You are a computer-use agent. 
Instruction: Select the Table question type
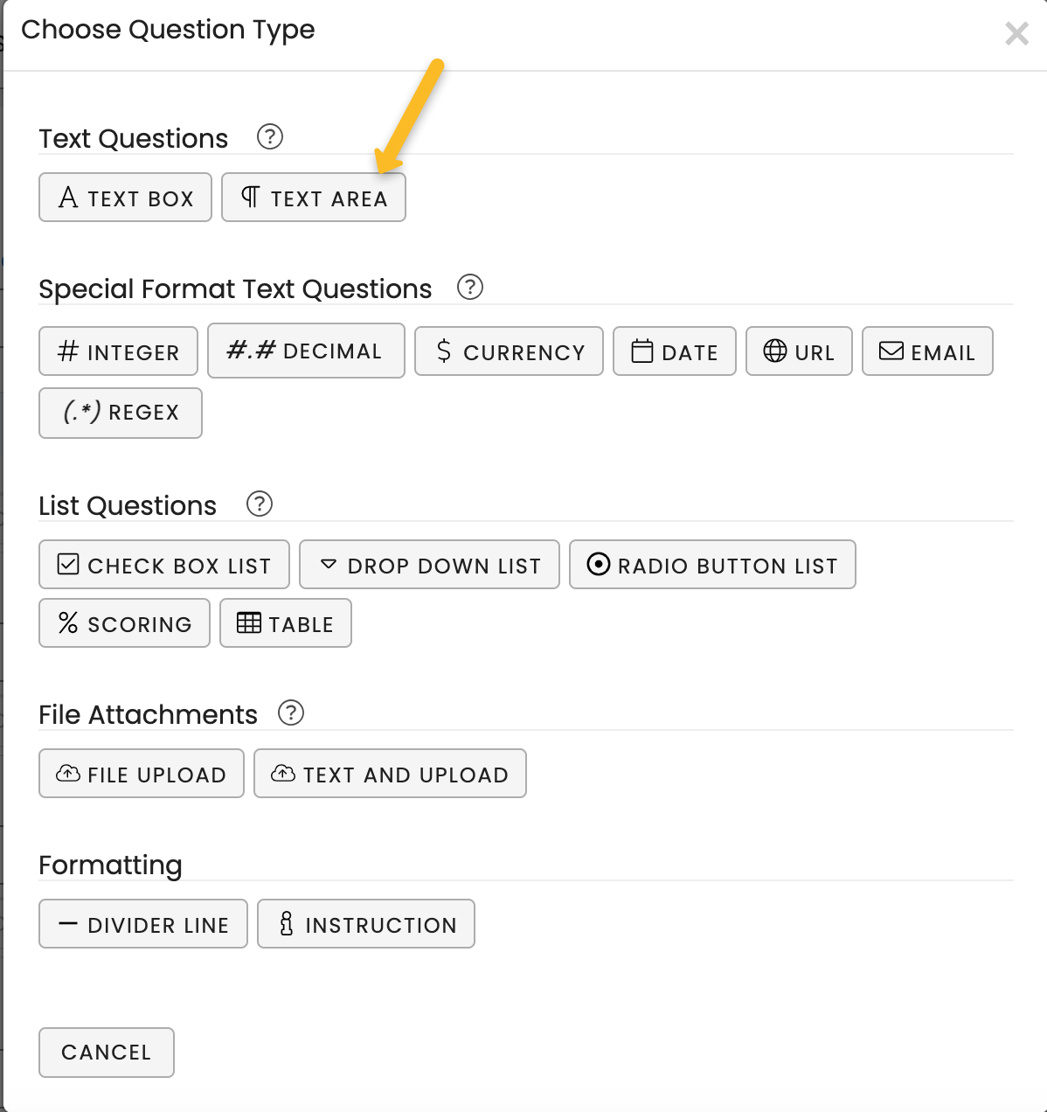pyautogui.click(x=285, y=622)
